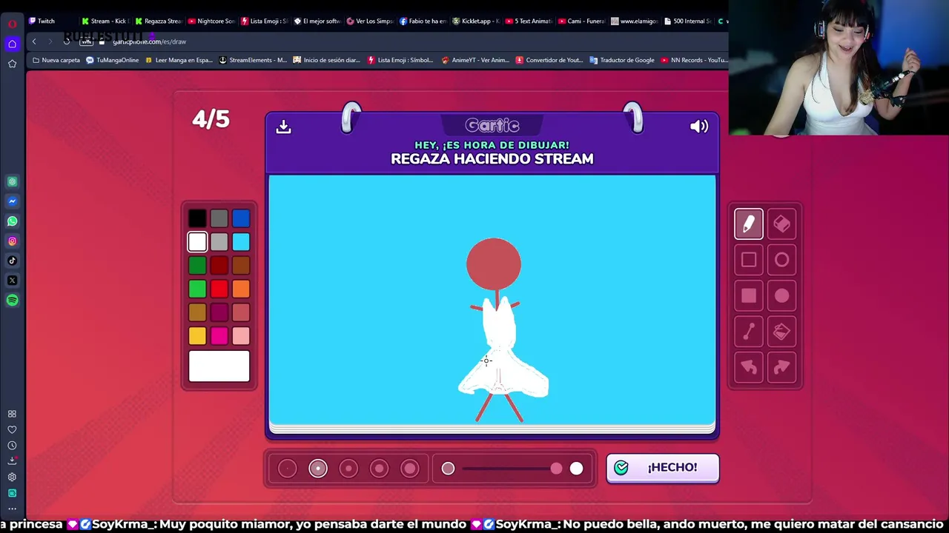The height and width of the screenshot is (533, 949).
Task: Pick the golden brown color swatch
Action: (x=197, y=312)
